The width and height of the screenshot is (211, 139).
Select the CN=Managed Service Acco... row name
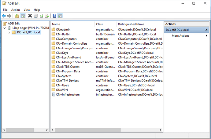[75, 62]
